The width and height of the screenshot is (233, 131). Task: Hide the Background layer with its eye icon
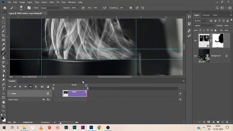[196, 56]
